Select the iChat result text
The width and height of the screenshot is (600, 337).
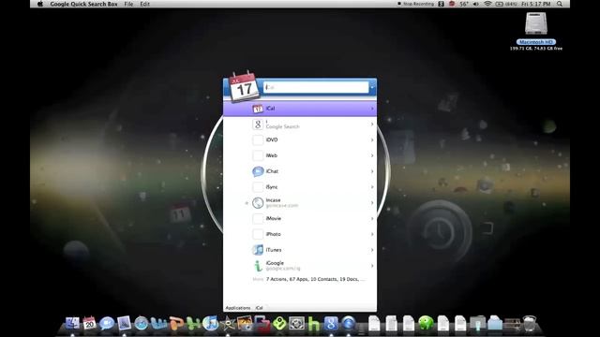[272, 171]
